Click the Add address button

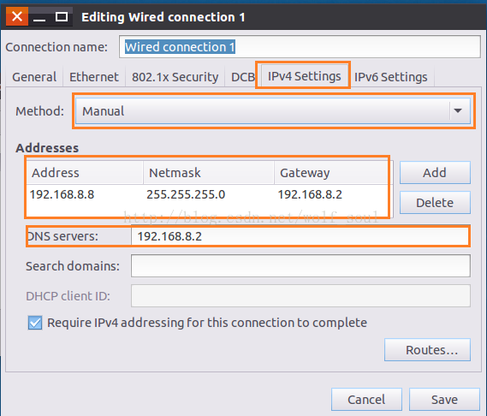(x=435, y=172)
